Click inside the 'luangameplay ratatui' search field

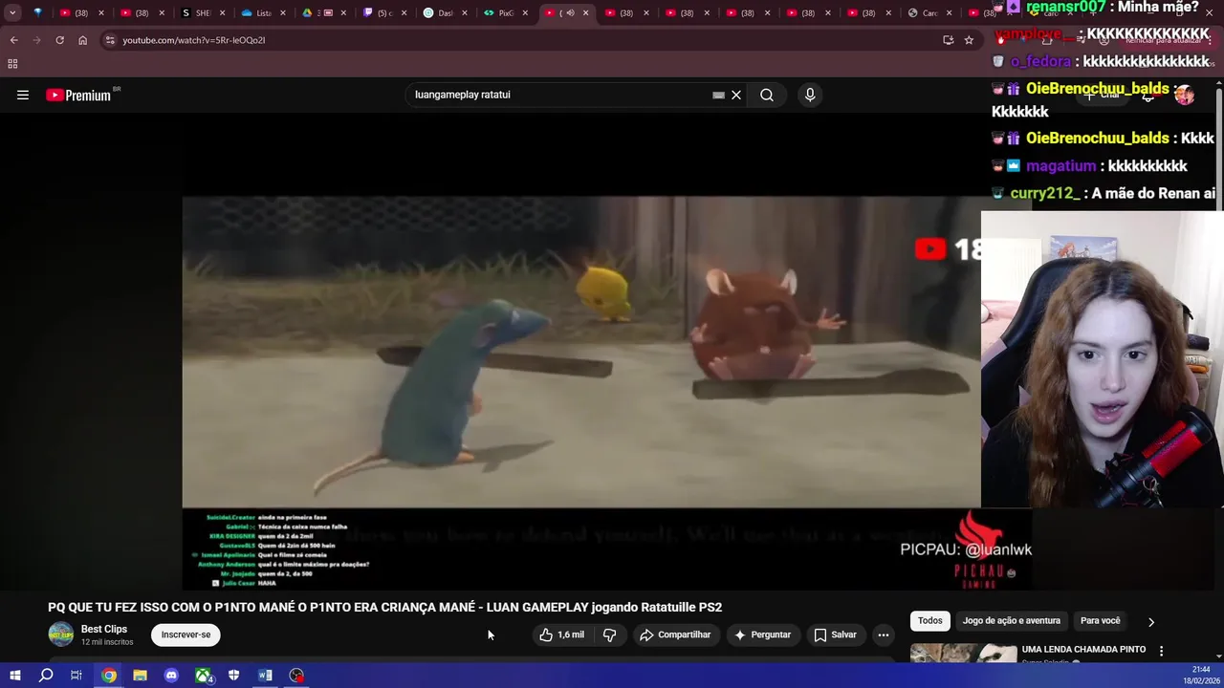559,95
